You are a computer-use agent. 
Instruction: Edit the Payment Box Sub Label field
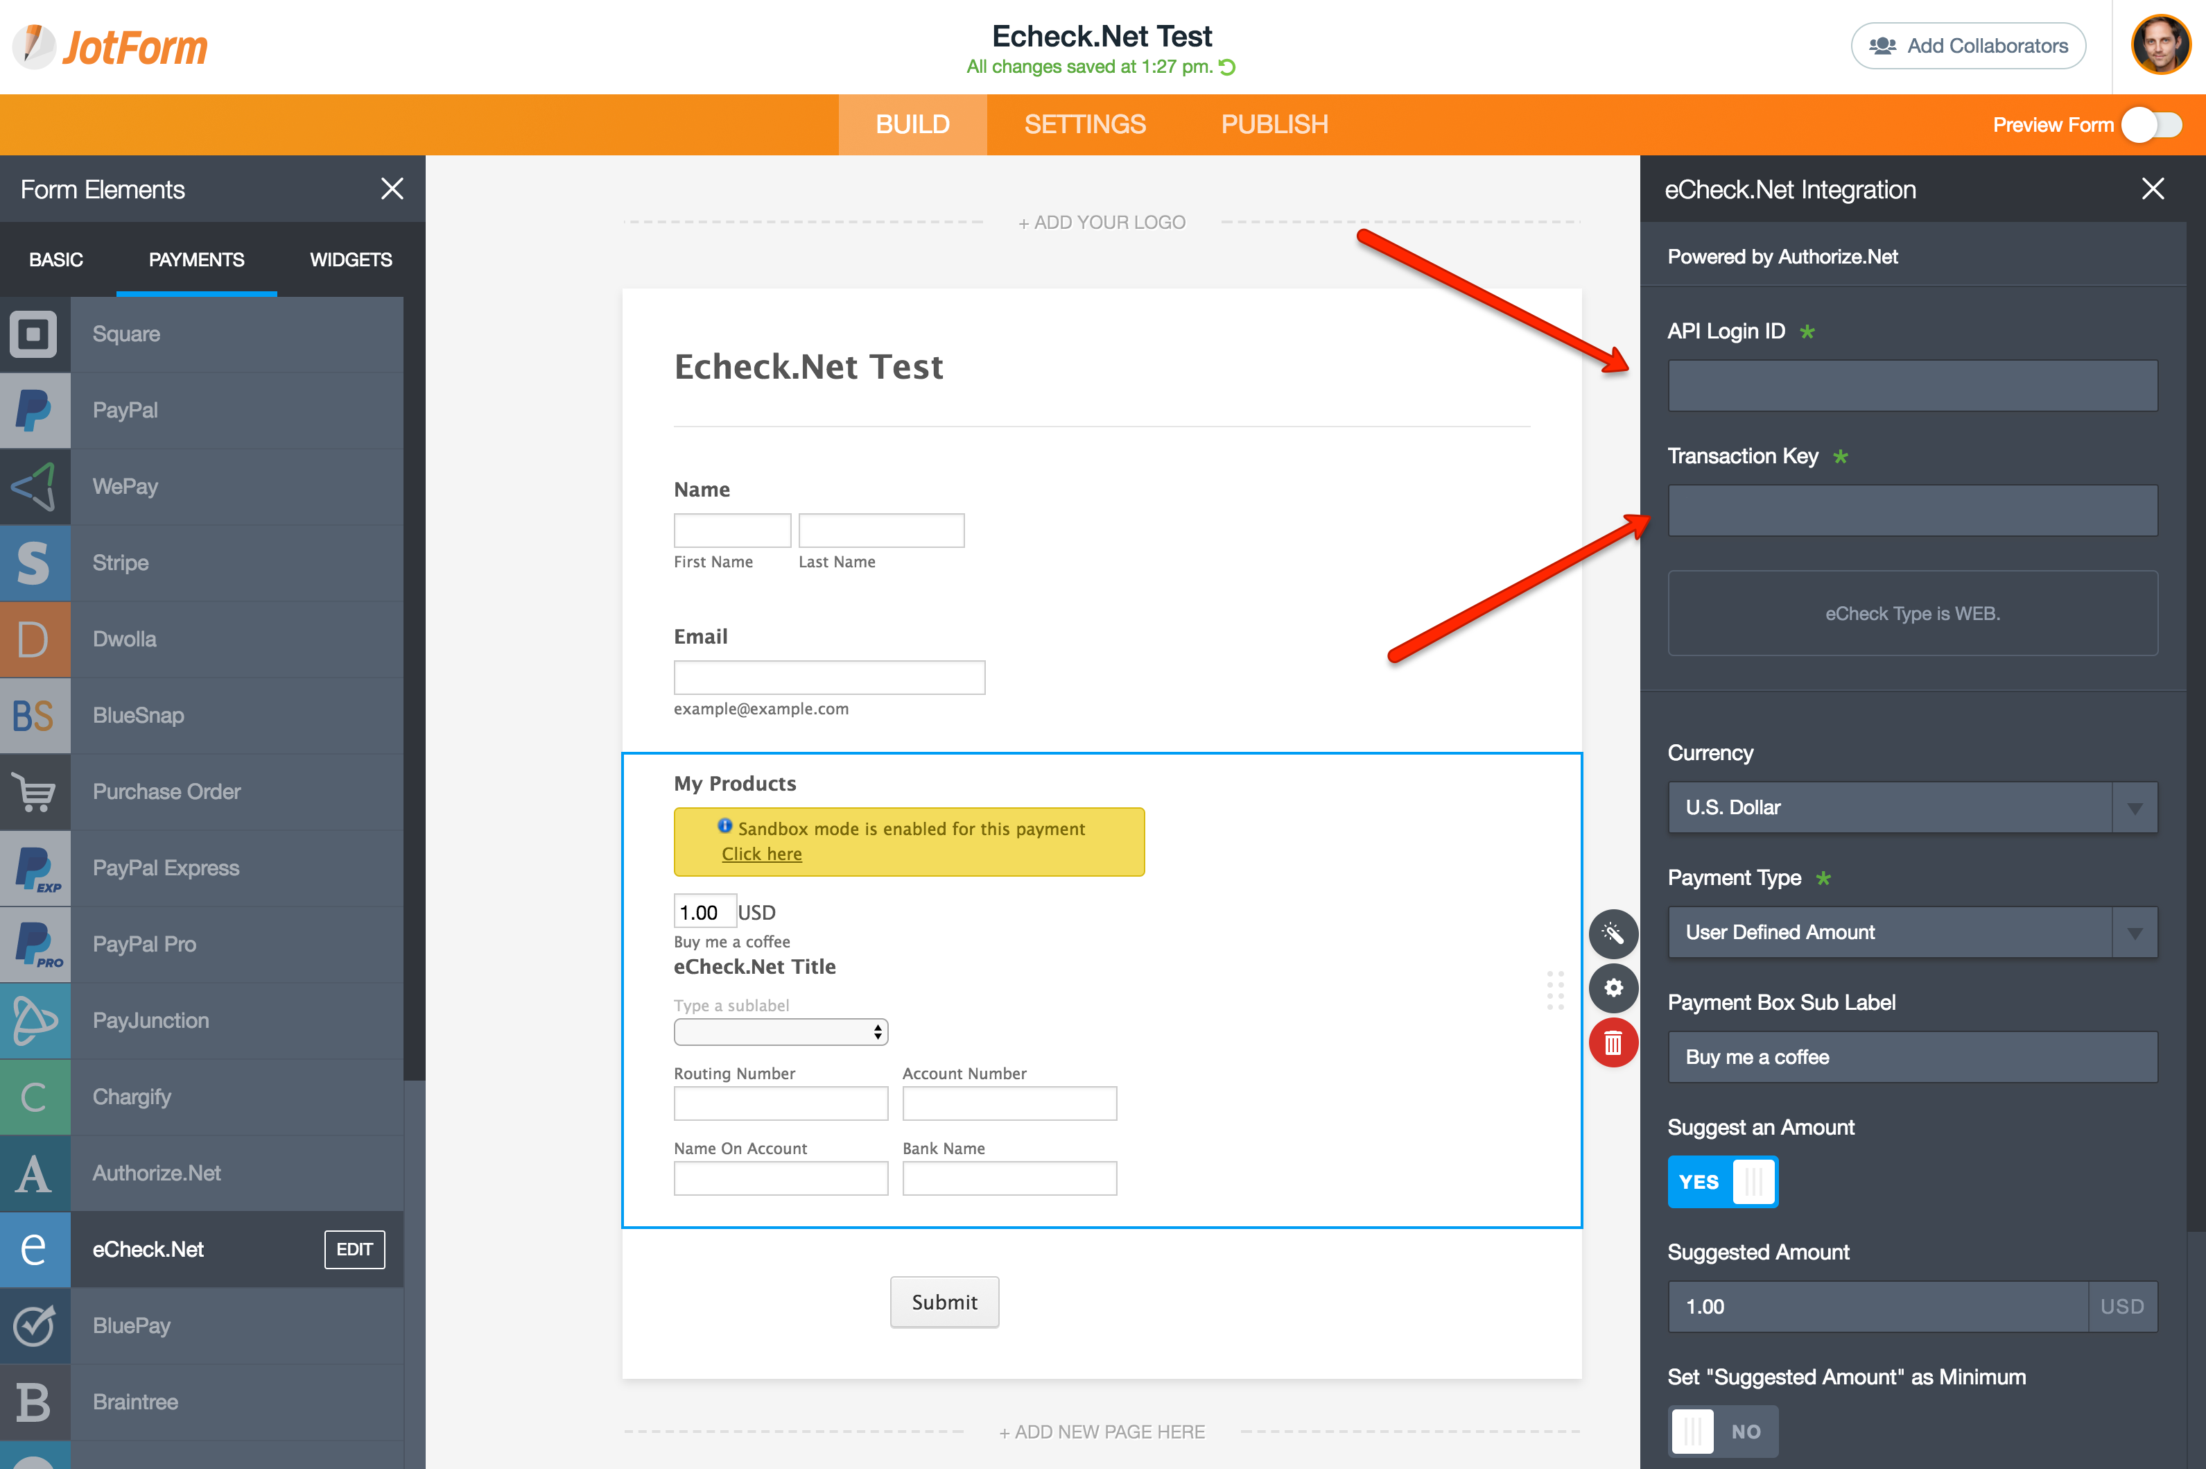click(x=1913, y=1058)
